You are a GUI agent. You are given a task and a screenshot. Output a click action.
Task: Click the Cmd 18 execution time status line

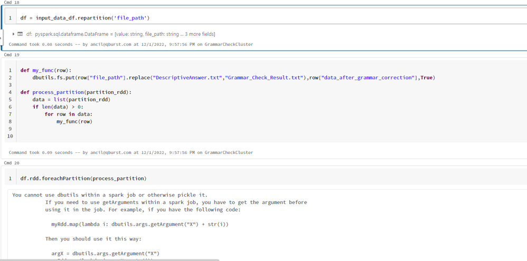coord(130,44)
